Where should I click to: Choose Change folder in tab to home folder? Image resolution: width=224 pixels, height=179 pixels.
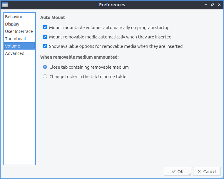45,77
